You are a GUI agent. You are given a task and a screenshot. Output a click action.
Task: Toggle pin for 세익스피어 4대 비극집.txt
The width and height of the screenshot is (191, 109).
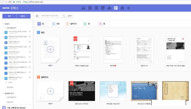tap(30, 57)
